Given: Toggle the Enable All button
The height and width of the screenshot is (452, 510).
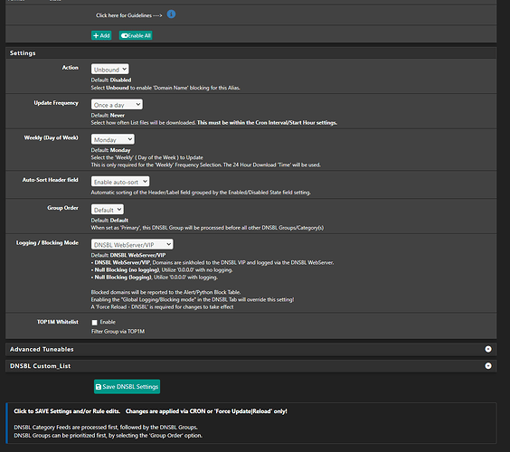Looking at the screenshot, I should pyautogui.click(x=136, y=35).
